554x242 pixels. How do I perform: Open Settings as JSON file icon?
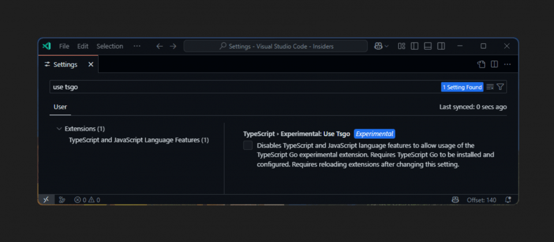point(481,64)
